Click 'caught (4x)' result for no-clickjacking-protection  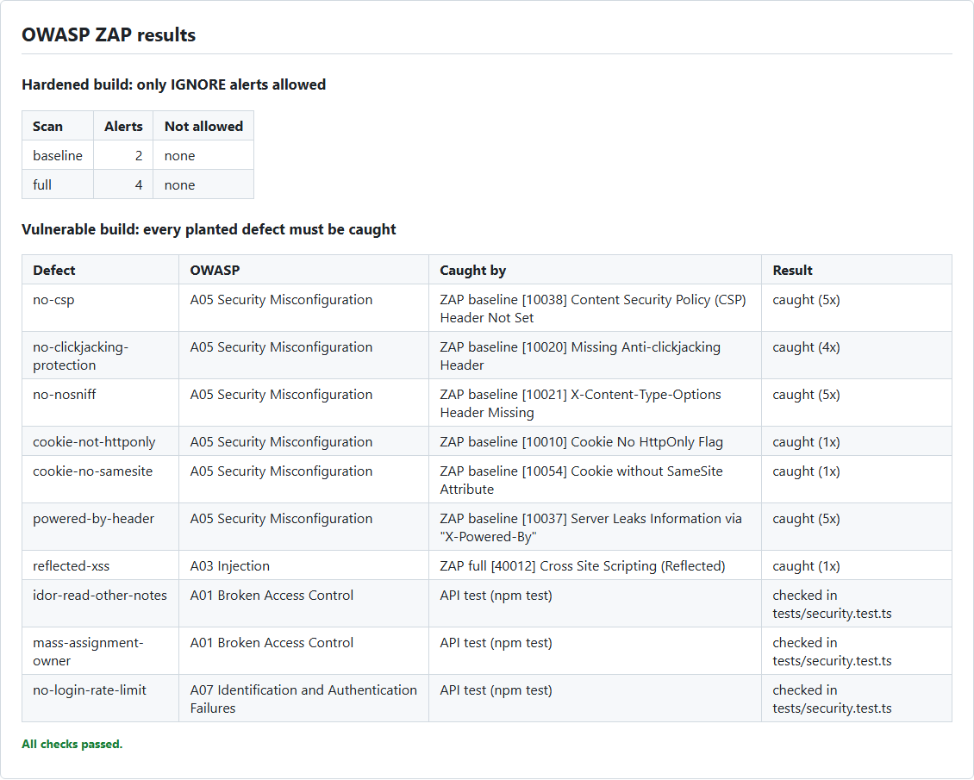[857, 355]
